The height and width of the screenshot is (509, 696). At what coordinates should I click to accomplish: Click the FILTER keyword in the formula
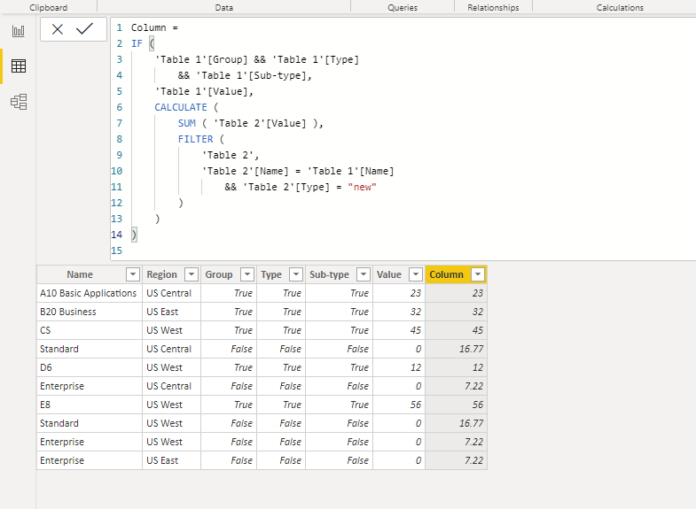(x=195, y=139)
